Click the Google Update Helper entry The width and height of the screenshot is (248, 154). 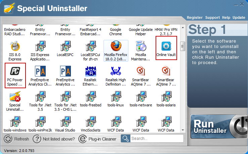coord(140,30)
